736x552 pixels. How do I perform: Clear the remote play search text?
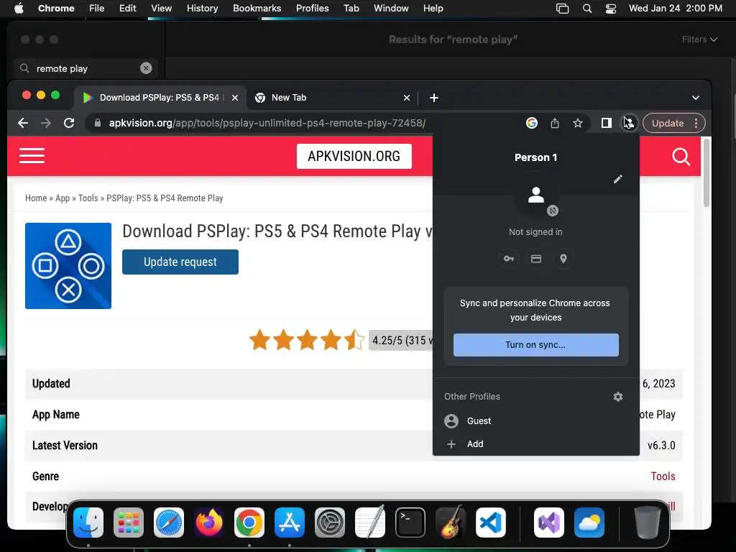click(146, 68)
